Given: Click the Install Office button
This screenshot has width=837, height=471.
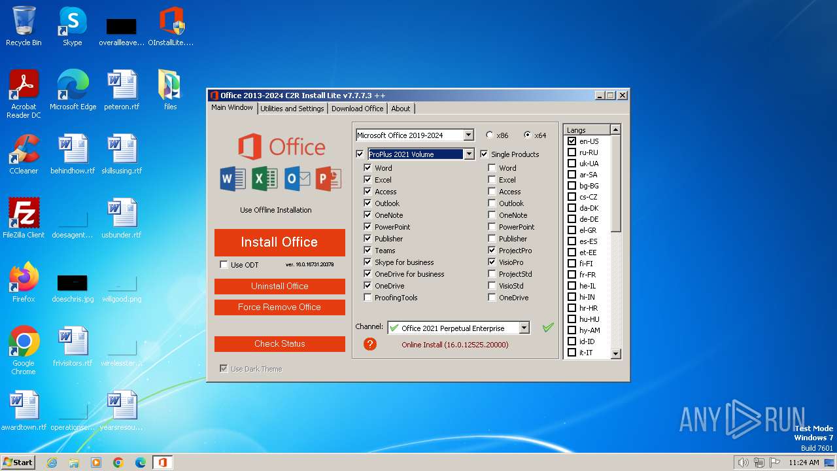Looking at the screenshot, I should tap(279, 242).
